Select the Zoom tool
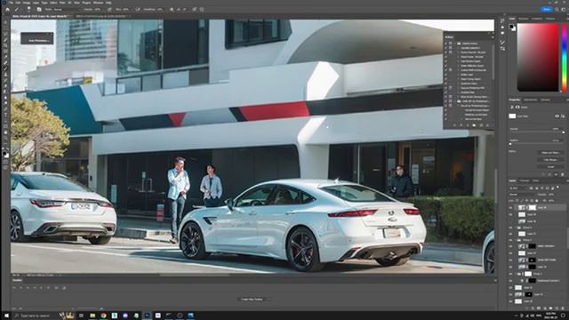The width and height of the screenshot is (569, 320). point(5,138)
